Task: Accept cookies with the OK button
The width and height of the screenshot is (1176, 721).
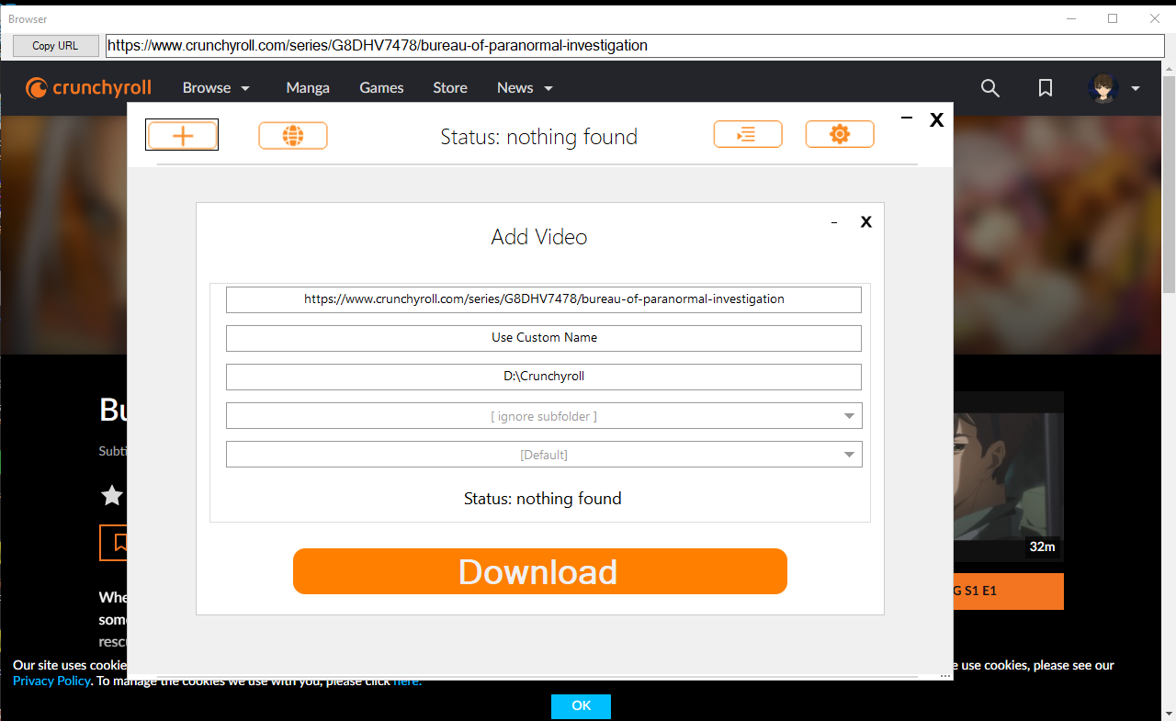Action: (x=581, y=705)
